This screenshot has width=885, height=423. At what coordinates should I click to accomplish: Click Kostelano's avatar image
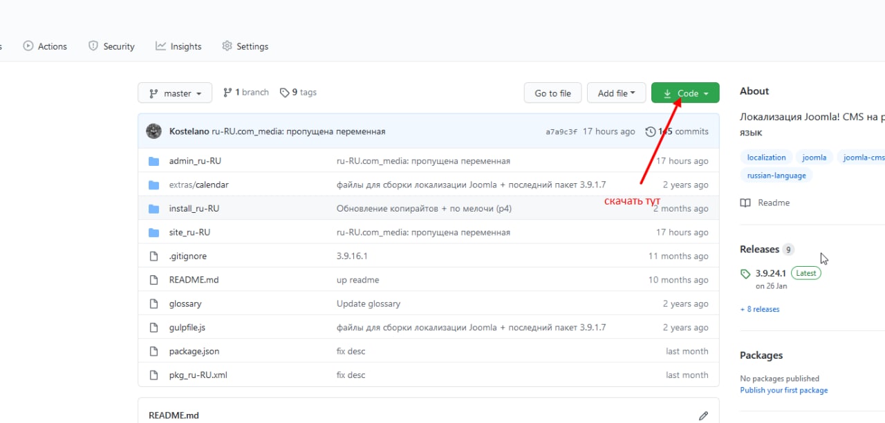click(x=154, y=131)
